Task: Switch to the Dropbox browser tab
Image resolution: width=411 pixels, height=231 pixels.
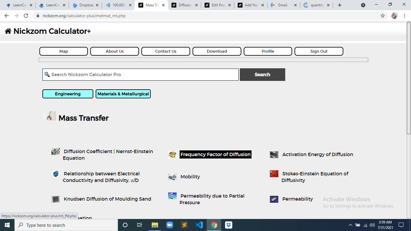Action: tap(85, 5)
